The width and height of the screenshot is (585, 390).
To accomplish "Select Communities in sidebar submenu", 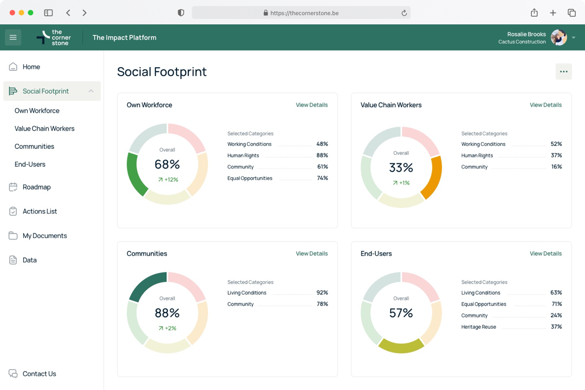I will [34, 146].
